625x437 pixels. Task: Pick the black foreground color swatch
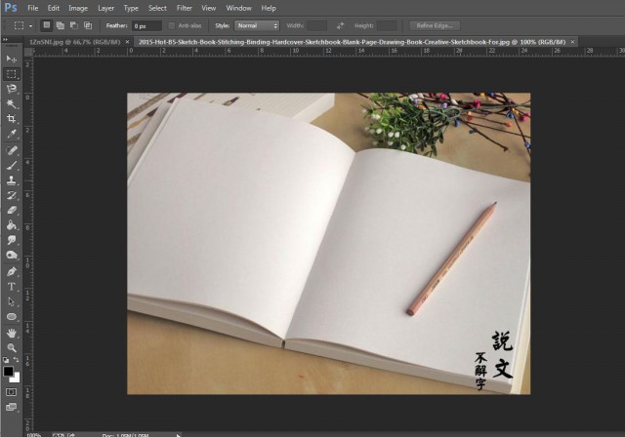8,372
